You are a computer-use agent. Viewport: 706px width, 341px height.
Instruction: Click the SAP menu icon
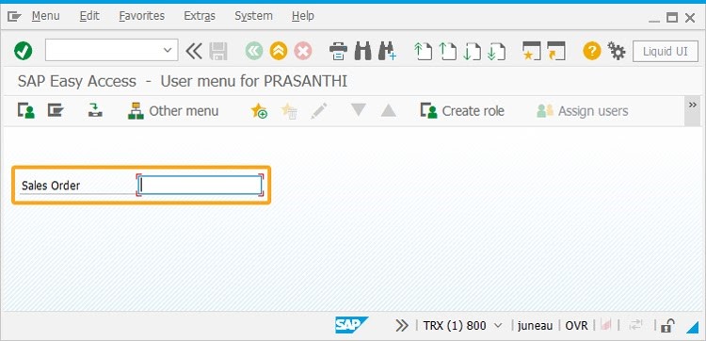[x=56, y=110]
